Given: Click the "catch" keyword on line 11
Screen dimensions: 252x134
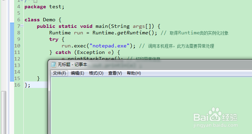Looking at the screenshot, I should click(x=63, y=52).
